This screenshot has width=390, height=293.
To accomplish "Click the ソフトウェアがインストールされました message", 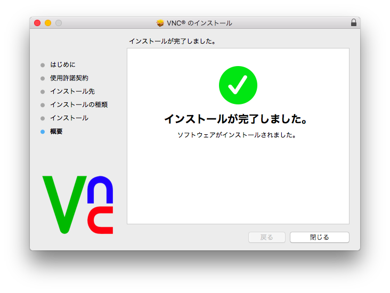I will coord(237,135).
